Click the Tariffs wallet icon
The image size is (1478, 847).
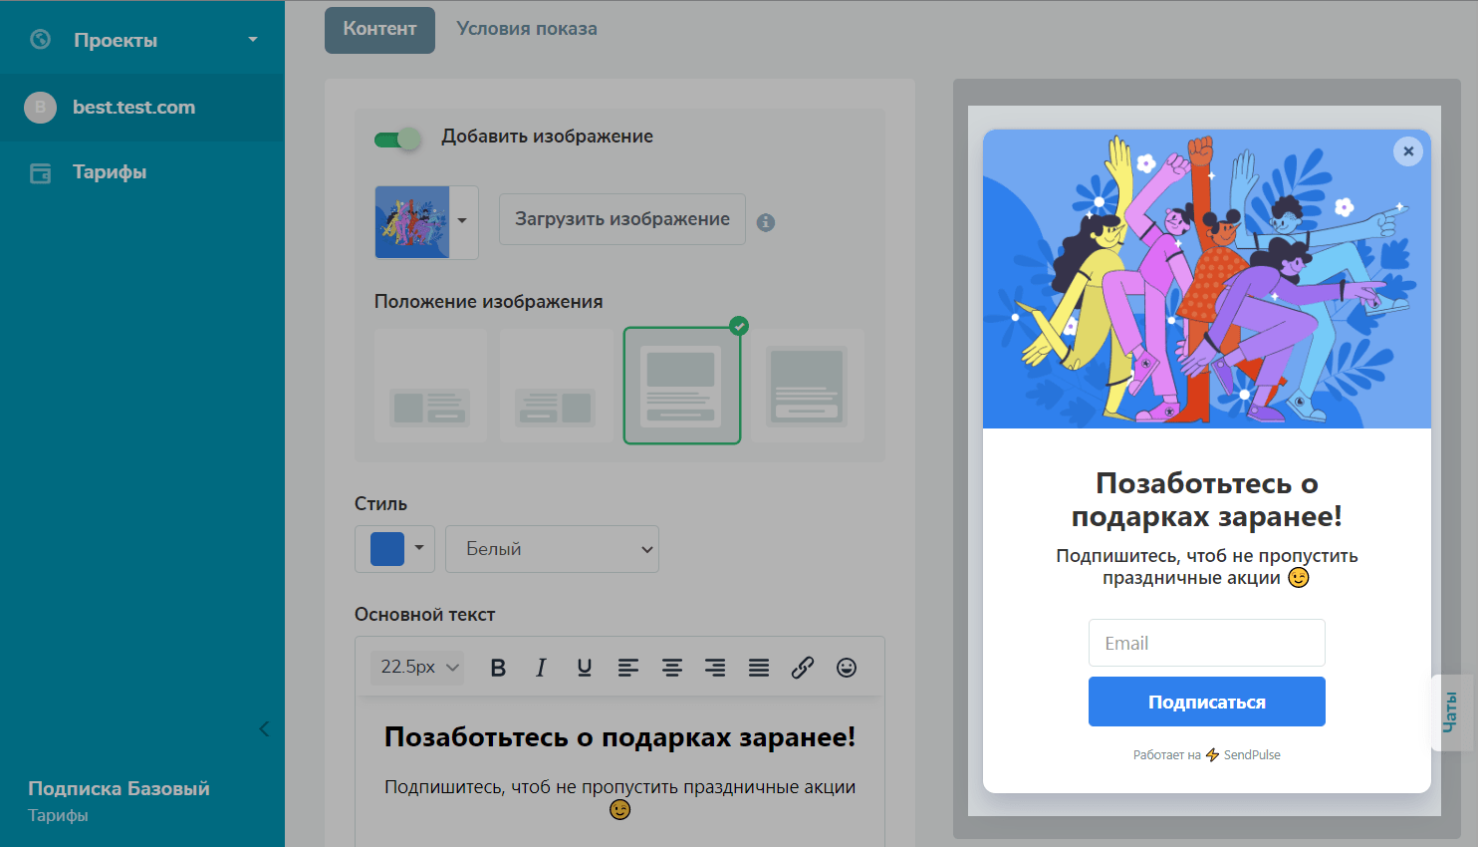(40, 172)
